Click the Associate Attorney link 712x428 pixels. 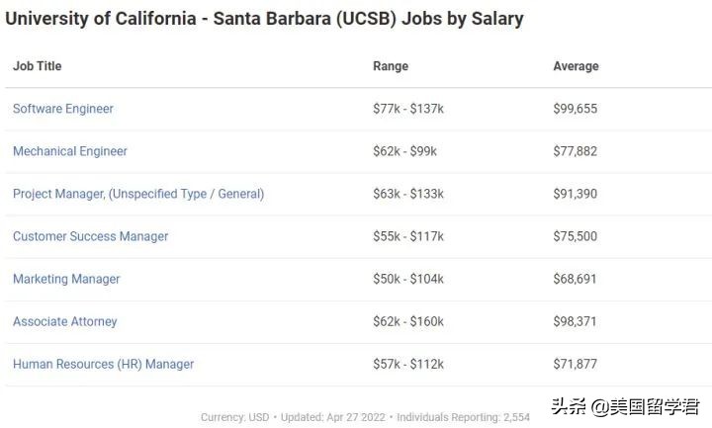[65, 321]
